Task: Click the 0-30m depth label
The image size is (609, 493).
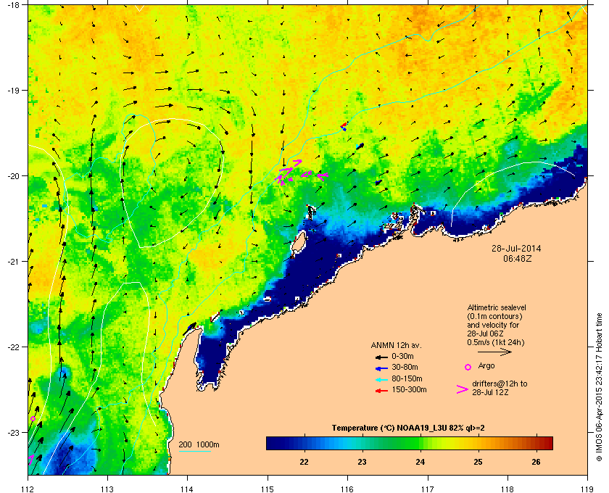Action: [x=403, y=356]
